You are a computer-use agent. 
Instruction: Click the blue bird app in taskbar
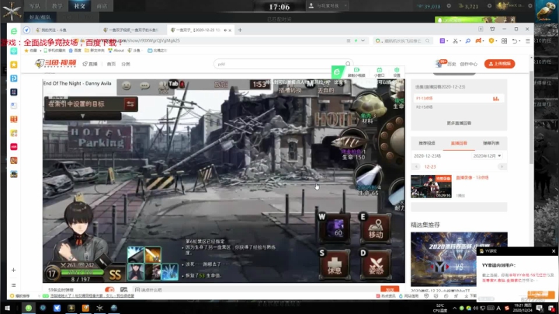(x=57, y=308)
